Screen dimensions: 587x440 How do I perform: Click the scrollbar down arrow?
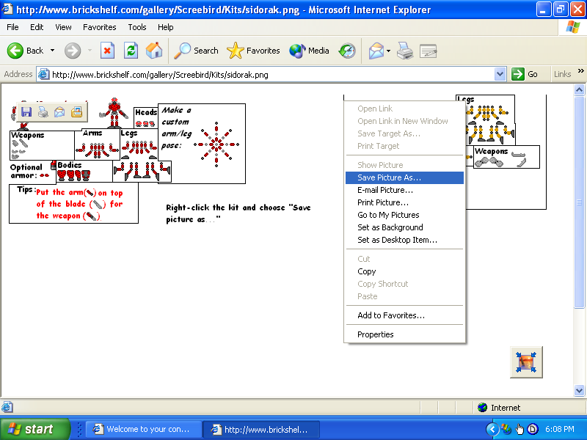(x=579, y=390)
